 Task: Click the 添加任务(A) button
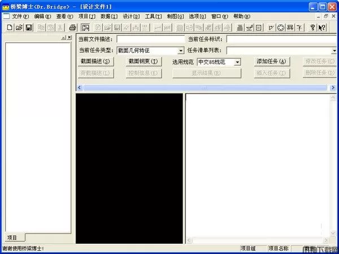point(272,62)
